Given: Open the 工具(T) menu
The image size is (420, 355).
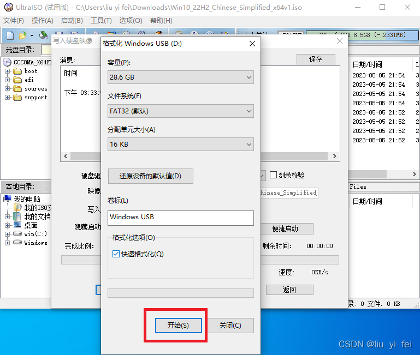Looking at the screenshot, I should click(101, 21).
